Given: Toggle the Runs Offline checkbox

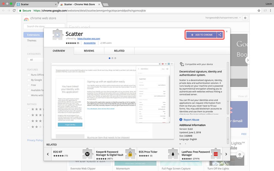Looking at the screenshot, I should point(29,75).
